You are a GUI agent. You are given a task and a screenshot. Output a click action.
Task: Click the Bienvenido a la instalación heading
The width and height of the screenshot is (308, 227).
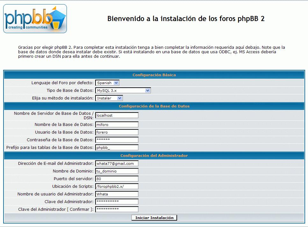click(x=186, y=19)
